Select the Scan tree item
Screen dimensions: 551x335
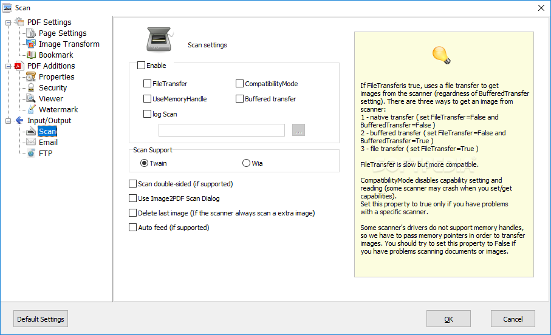[x=47, y=131]
